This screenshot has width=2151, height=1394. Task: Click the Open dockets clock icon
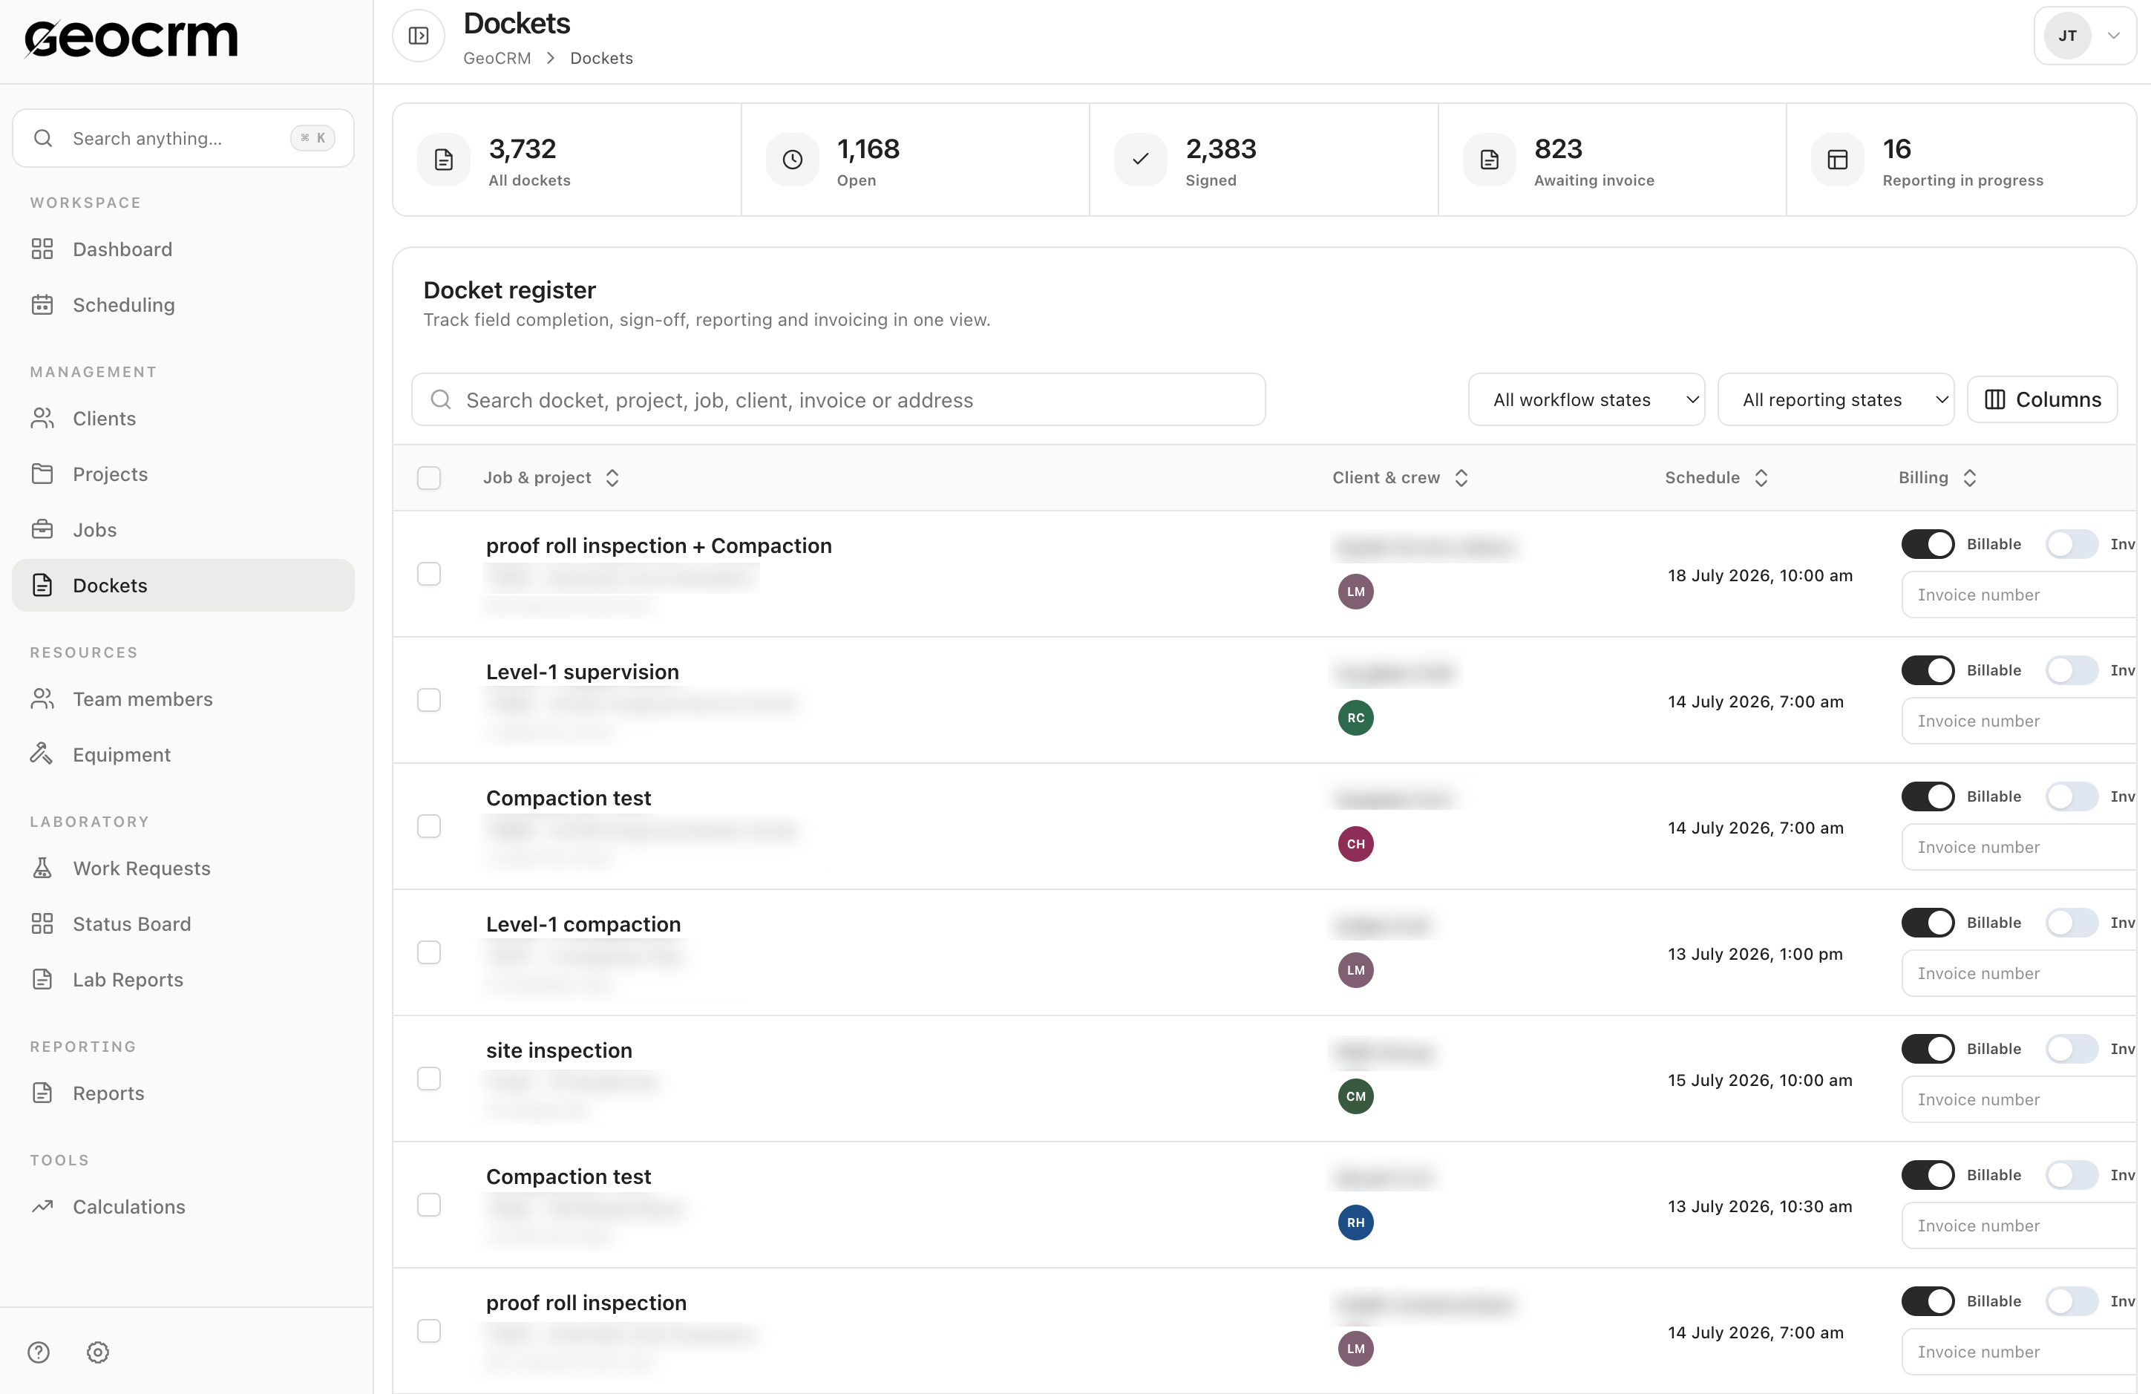(793, 160)
